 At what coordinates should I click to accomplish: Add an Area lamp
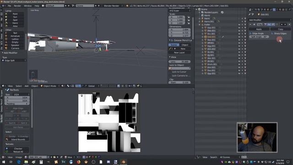[14, 26]
